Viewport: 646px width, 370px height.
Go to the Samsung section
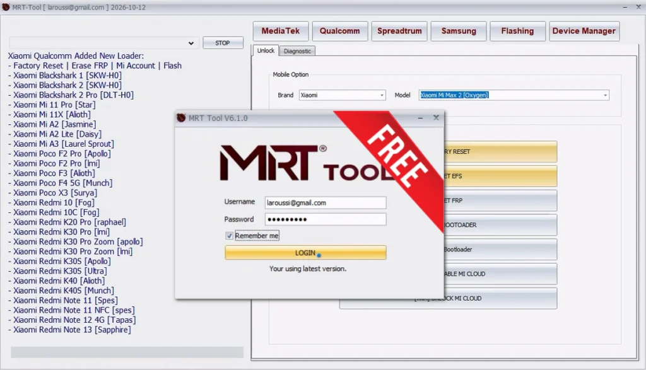point(459,31)
